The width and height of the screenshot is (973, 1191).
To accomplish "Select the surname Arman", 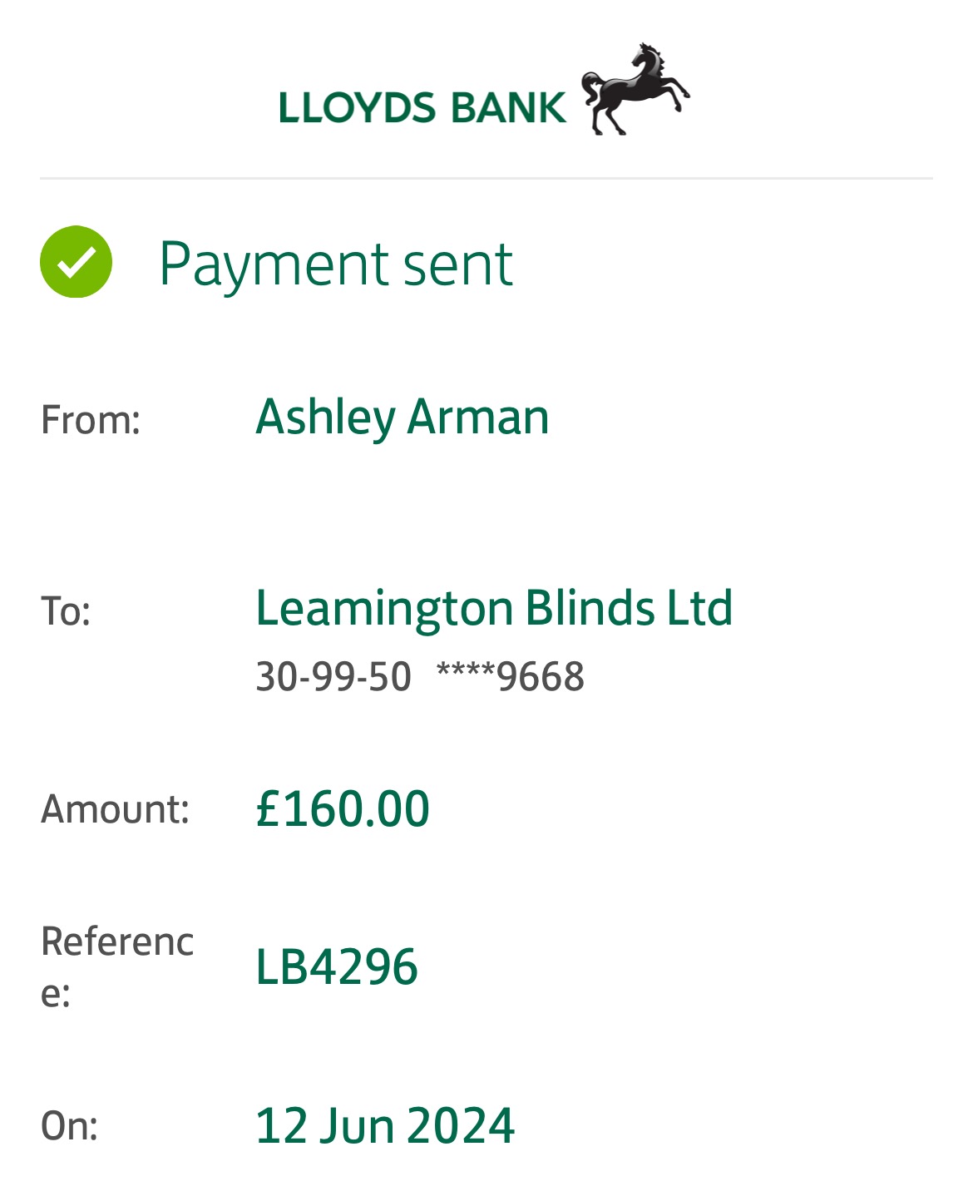I will pyautogui.click(x=478, y=418).
